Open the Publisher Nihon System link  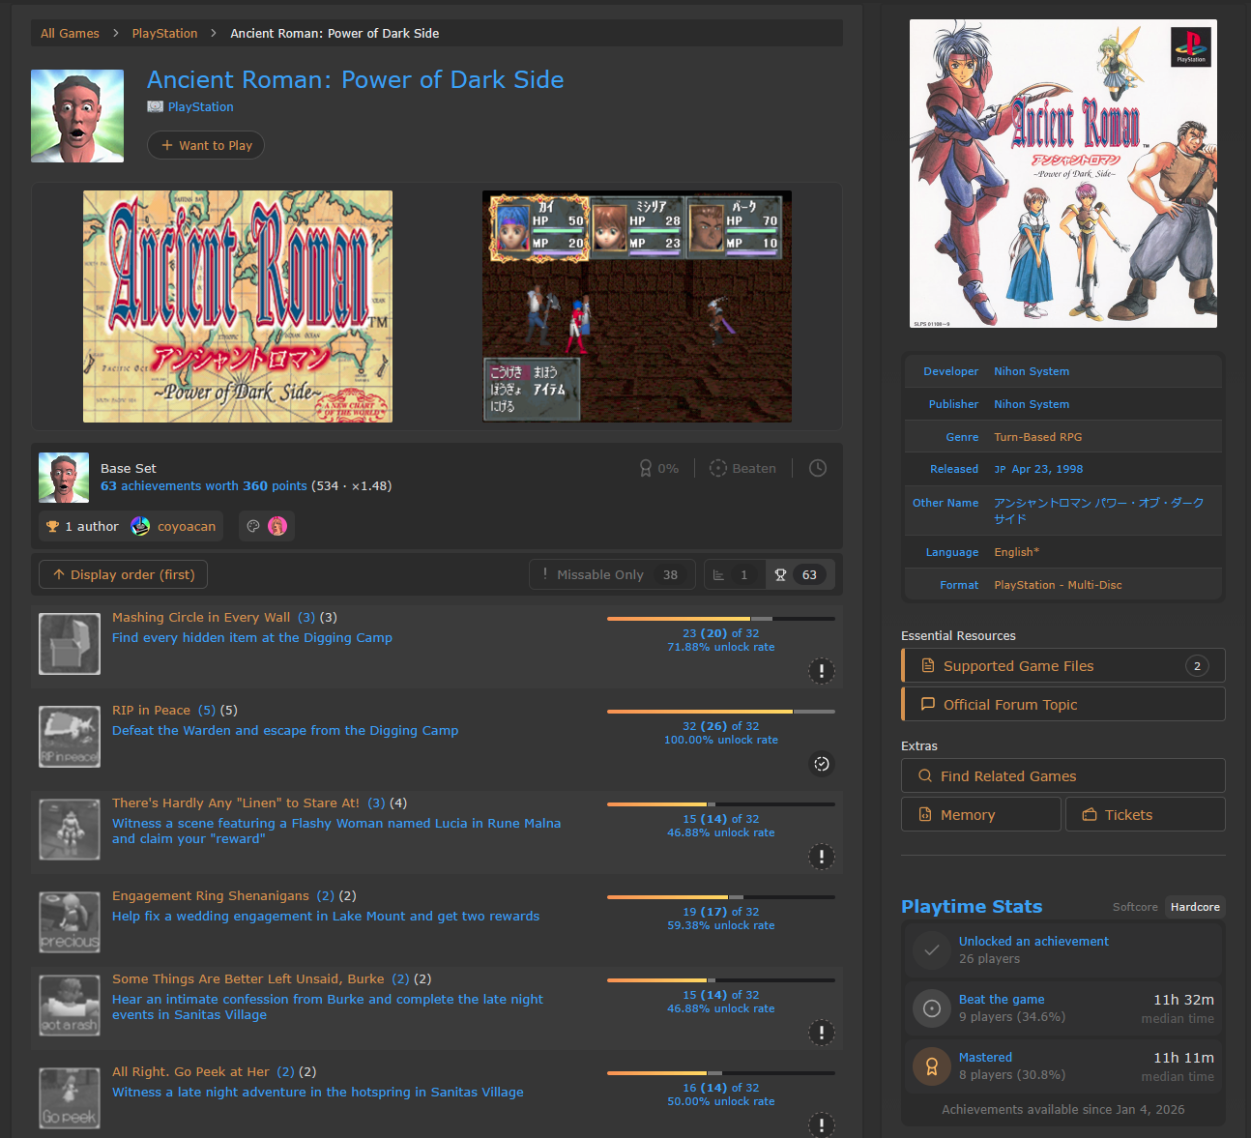coord(1032,404)
